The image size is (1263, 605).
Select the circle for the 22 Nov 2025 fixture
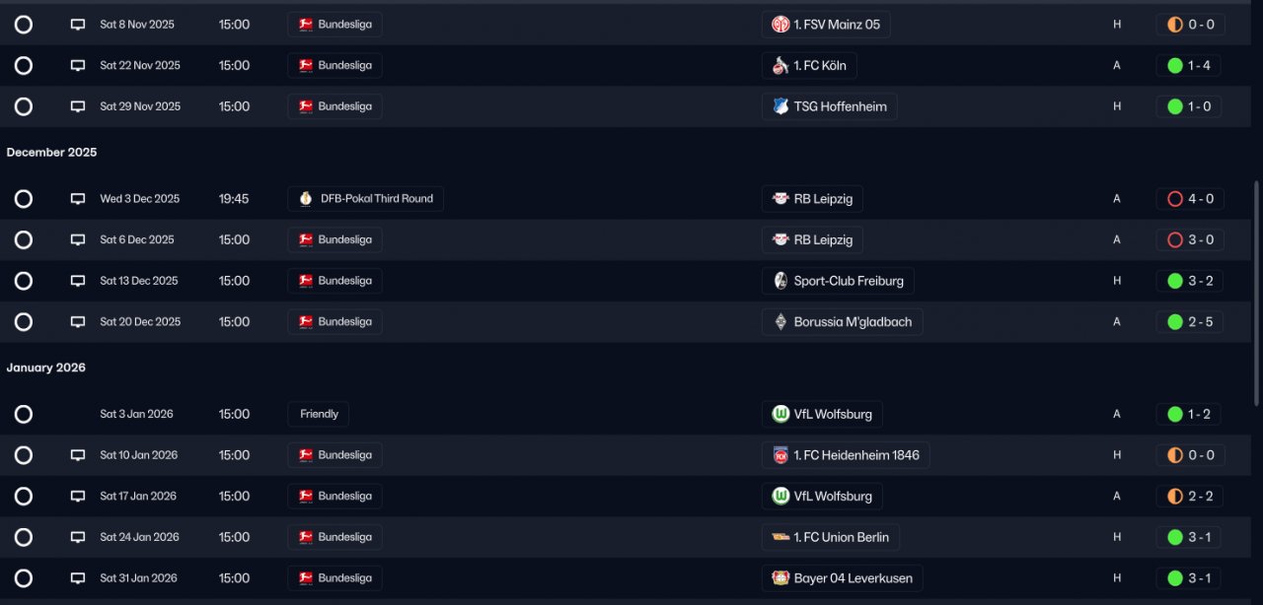click(24, 66)
